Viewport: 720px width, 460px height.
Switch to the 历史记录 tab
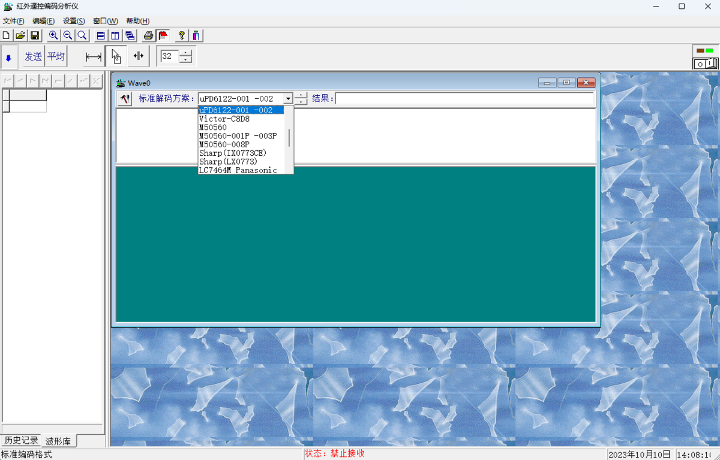pyautogui.click(x=21, y=441)
